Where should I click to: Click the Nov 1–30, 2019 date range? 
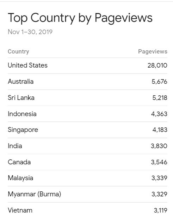(30, 32)
